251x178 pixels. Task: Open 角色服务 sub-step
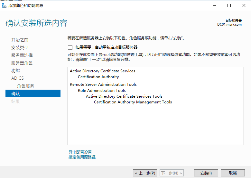point(26,86)
